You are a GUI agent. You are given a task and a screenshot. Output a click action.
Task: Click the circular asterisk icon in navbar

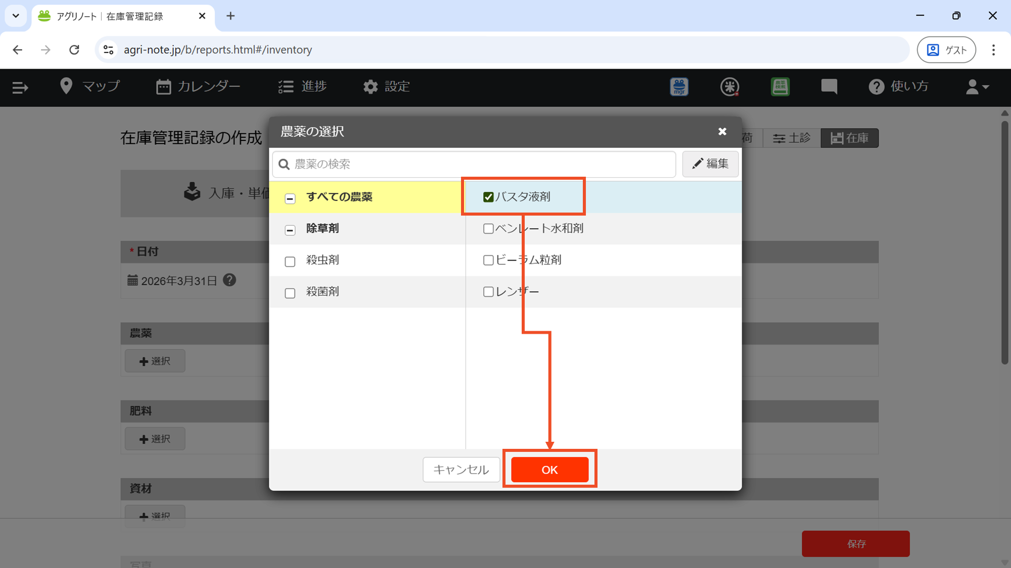729,87
